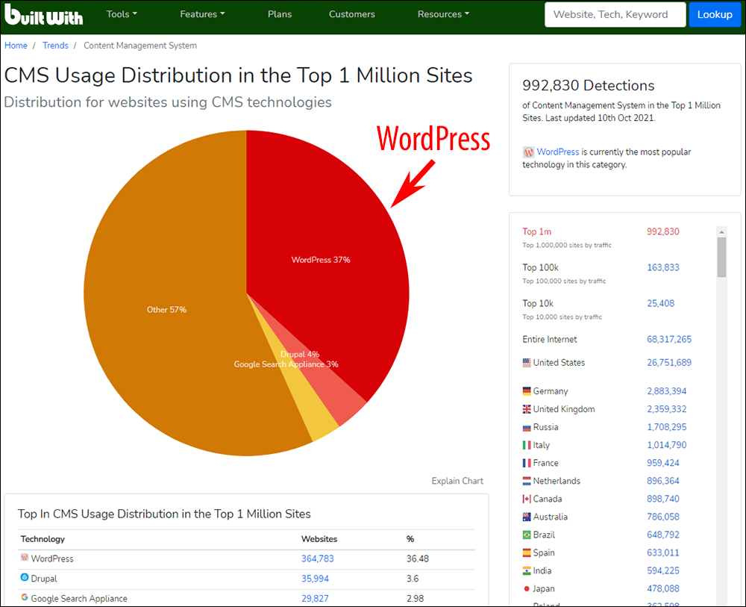Open the 29,827 Google Search Appliance link
Viewport: 746px width, 607px height.
pos(315,599)
